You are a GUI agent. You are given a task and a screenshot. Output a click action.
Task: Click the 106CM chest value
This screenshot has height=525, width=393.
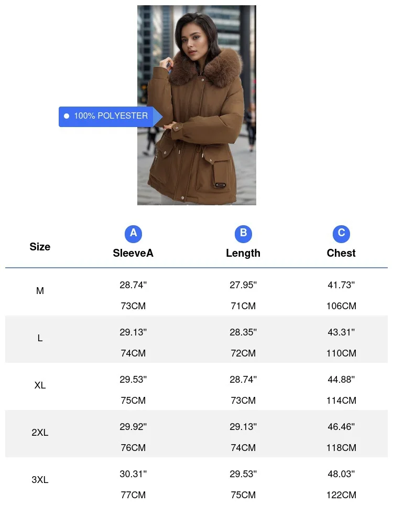[341, 306]
